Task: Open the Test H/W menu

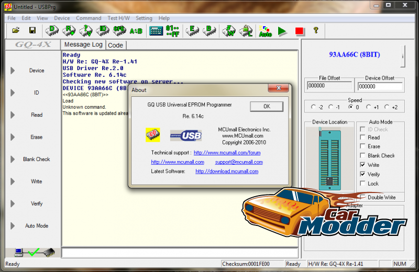Action: 118,18
